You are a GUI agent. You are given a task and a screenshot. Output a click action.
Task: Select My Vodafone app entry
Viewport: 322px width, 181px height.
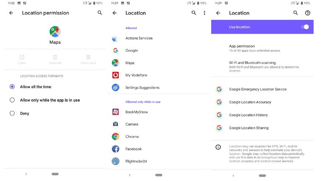click(x=158, y=75)
